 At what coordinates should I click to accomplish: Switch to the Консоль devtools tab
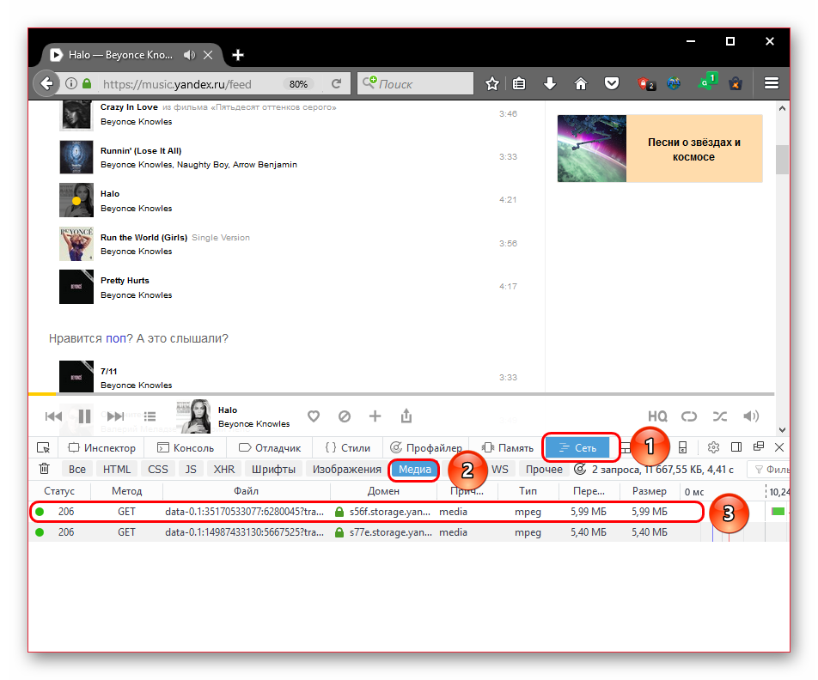[186, 448]
